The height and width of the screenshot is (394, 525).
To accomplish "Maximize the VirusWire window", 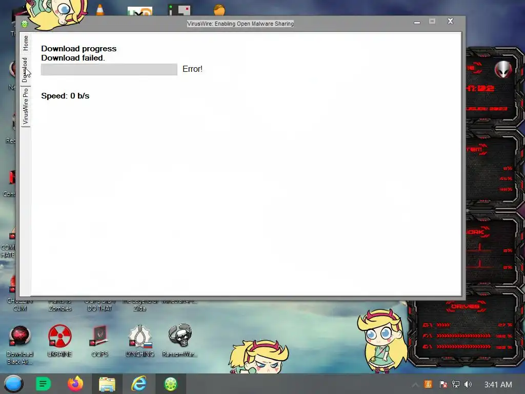I will tap(432, 22).
